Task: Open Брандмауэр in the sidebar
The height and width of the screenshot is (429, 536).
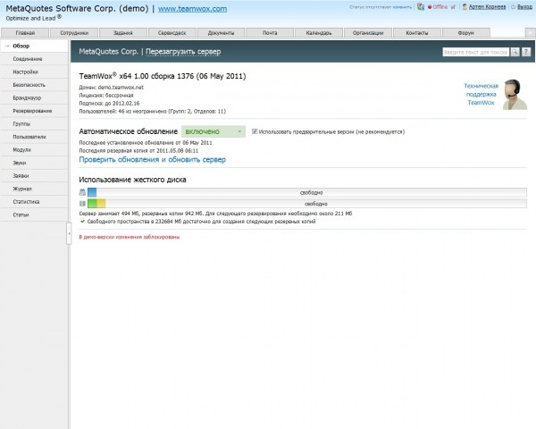Action: (34, 97)
